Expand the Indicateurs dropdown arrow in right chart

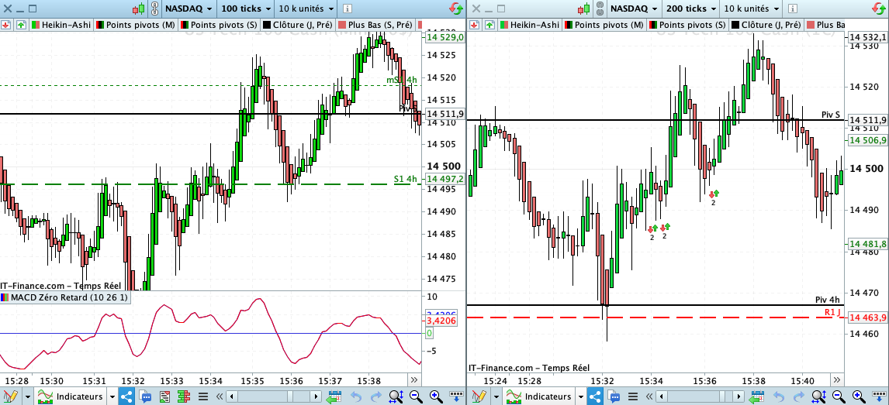click(x=581, y=396)
